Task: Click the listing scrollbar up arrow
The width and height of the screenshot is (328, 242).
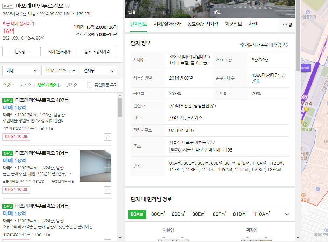Action: point(120,95)
